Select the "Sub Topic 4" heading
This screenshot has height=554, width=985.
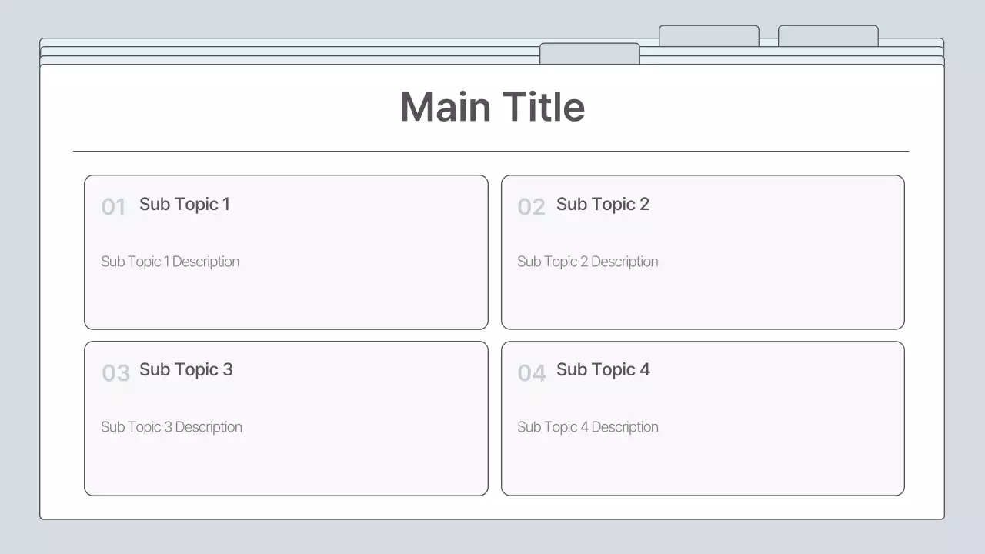tap(603, 369)
